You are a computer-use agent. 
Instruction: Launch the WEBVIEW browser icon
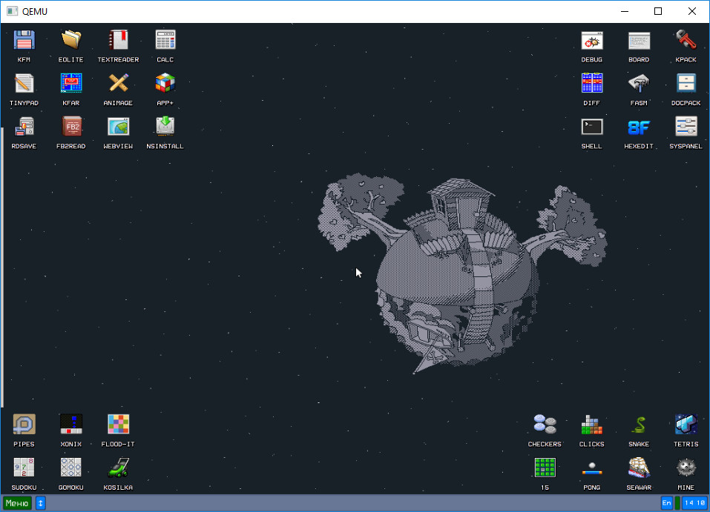click(x=118, y=127)
